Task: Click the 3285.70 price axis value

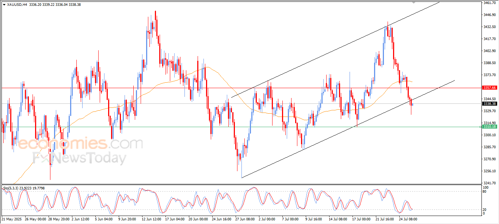Action: (489, 147)
